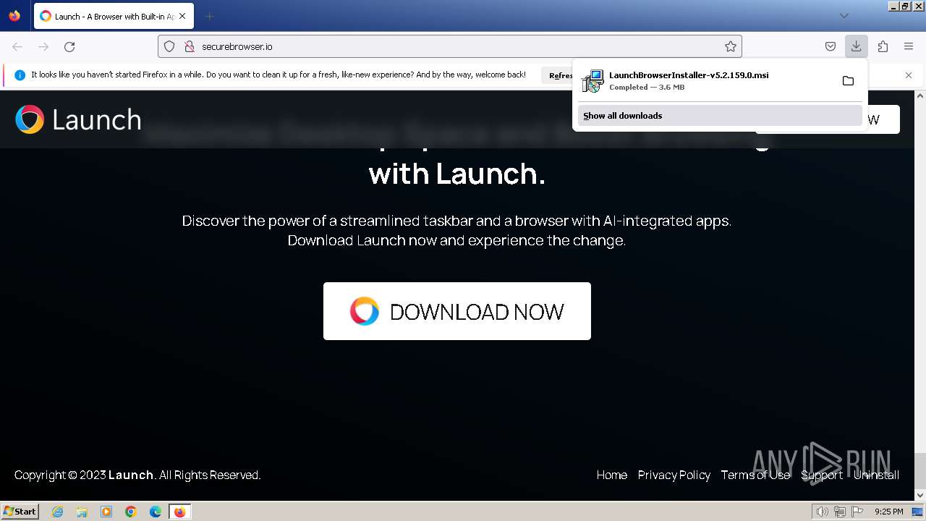Open network status tray icon
Viewport: 926px width, 521px height.
[x=839, y=512]
